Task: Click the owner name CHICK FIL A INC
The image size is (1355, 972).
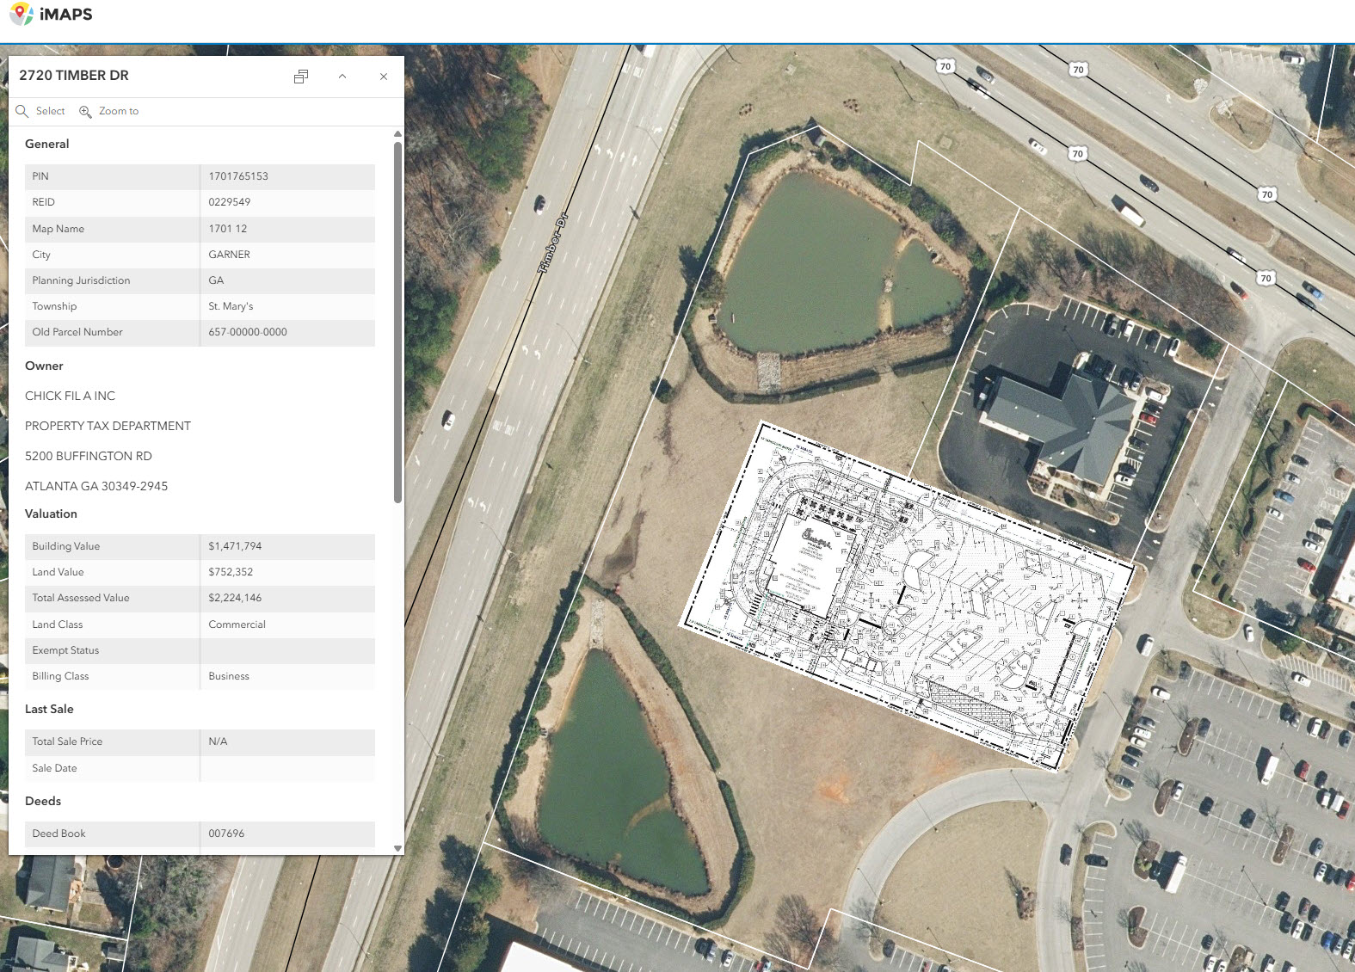Action: [70, 396]
